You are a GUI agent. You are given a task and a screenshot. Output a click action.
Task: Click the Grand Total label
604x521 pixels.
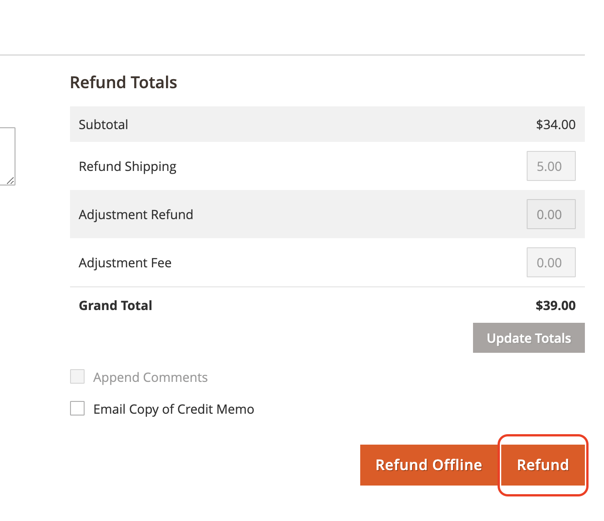(x=116, y=306)
